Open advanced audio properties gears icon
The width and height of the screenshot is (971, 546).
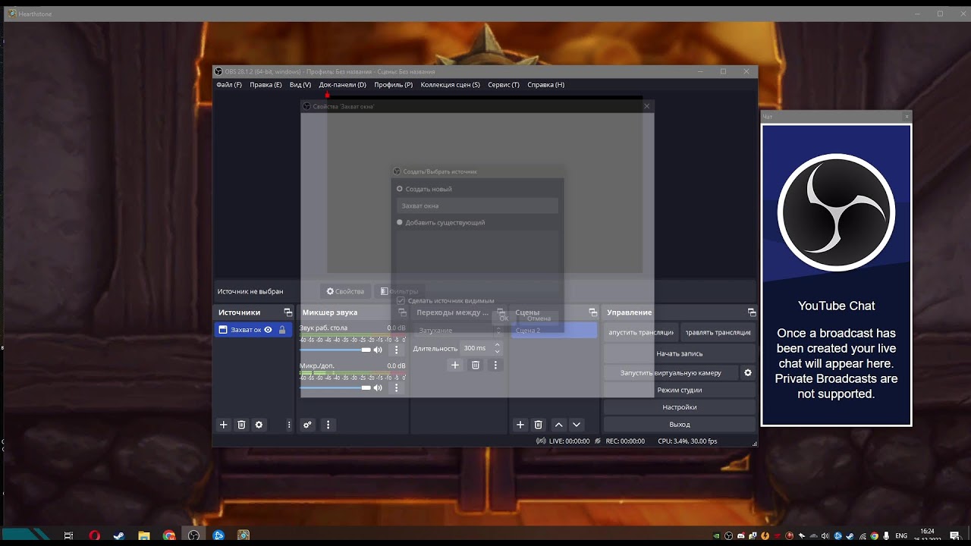point(307,425)
